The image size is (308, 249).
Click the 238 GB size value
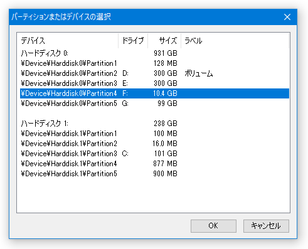point(166,124)
